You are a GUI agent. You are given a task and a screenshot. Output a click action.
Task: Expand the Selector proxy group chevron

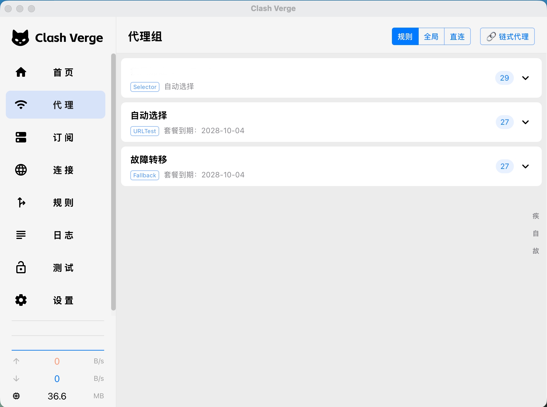[525, 78]
